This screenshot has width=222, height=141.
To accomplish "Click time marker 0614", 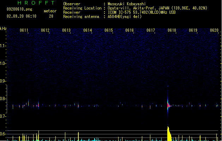I will pos(88,30).
